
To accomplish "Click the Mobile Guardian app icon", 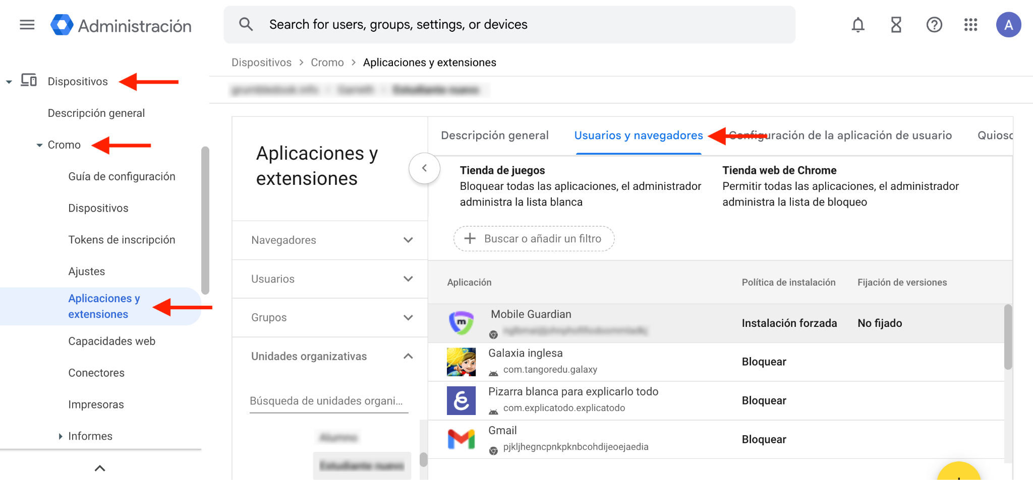I will 461,323.
